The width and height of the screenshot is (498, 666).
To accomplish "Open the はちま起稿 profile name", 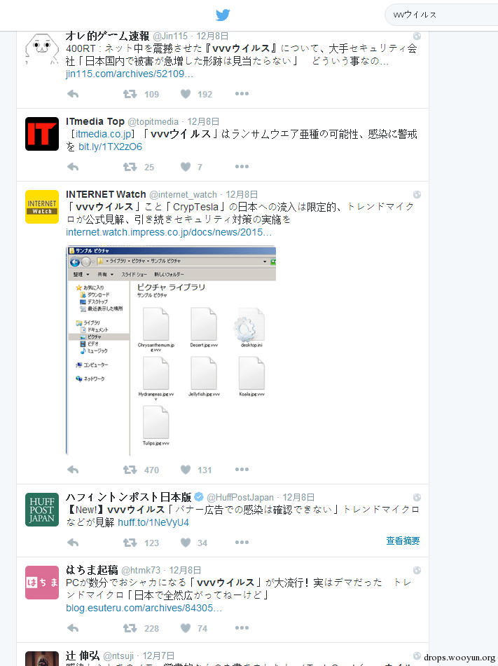I will tap(92, 570).
